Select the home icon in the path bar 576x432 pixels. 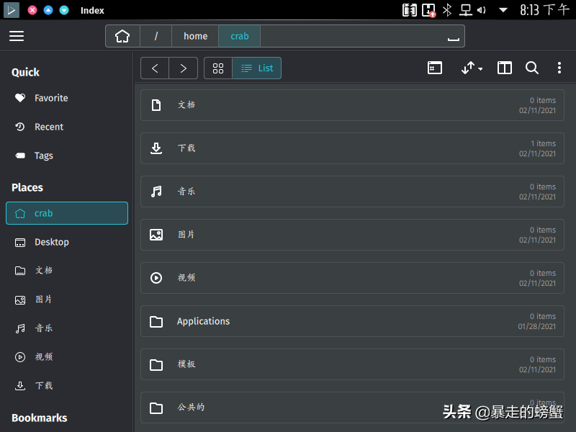[x=122, y=35]
